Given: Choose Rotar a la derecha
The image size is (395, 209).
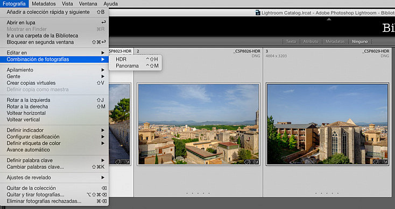Looking at the screenshot, I should tap(54, 106).
